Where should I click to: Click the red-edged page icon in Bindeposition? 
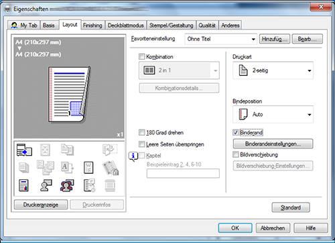tap(243, 114)
